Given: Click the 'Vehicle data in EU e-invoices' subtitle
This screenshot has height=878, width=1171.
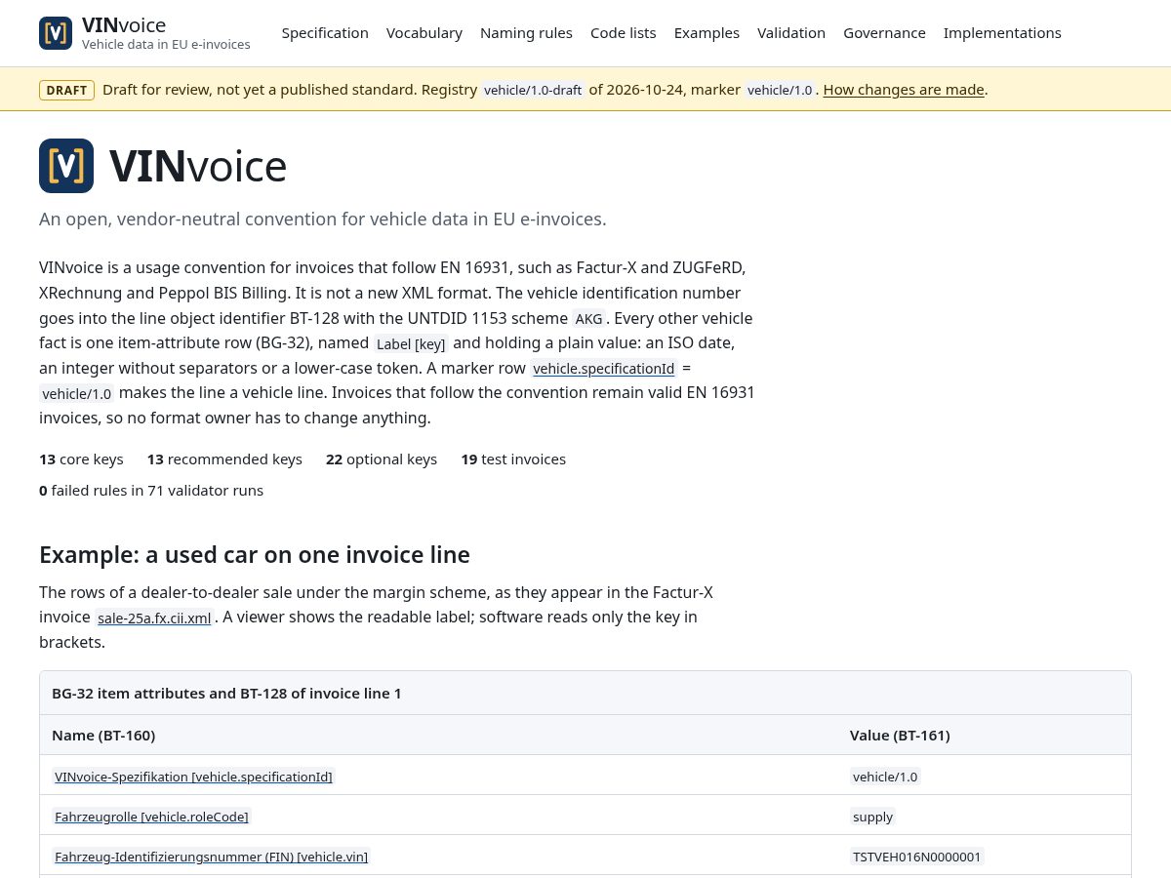Looking at the screenshot, I should 166,45.
